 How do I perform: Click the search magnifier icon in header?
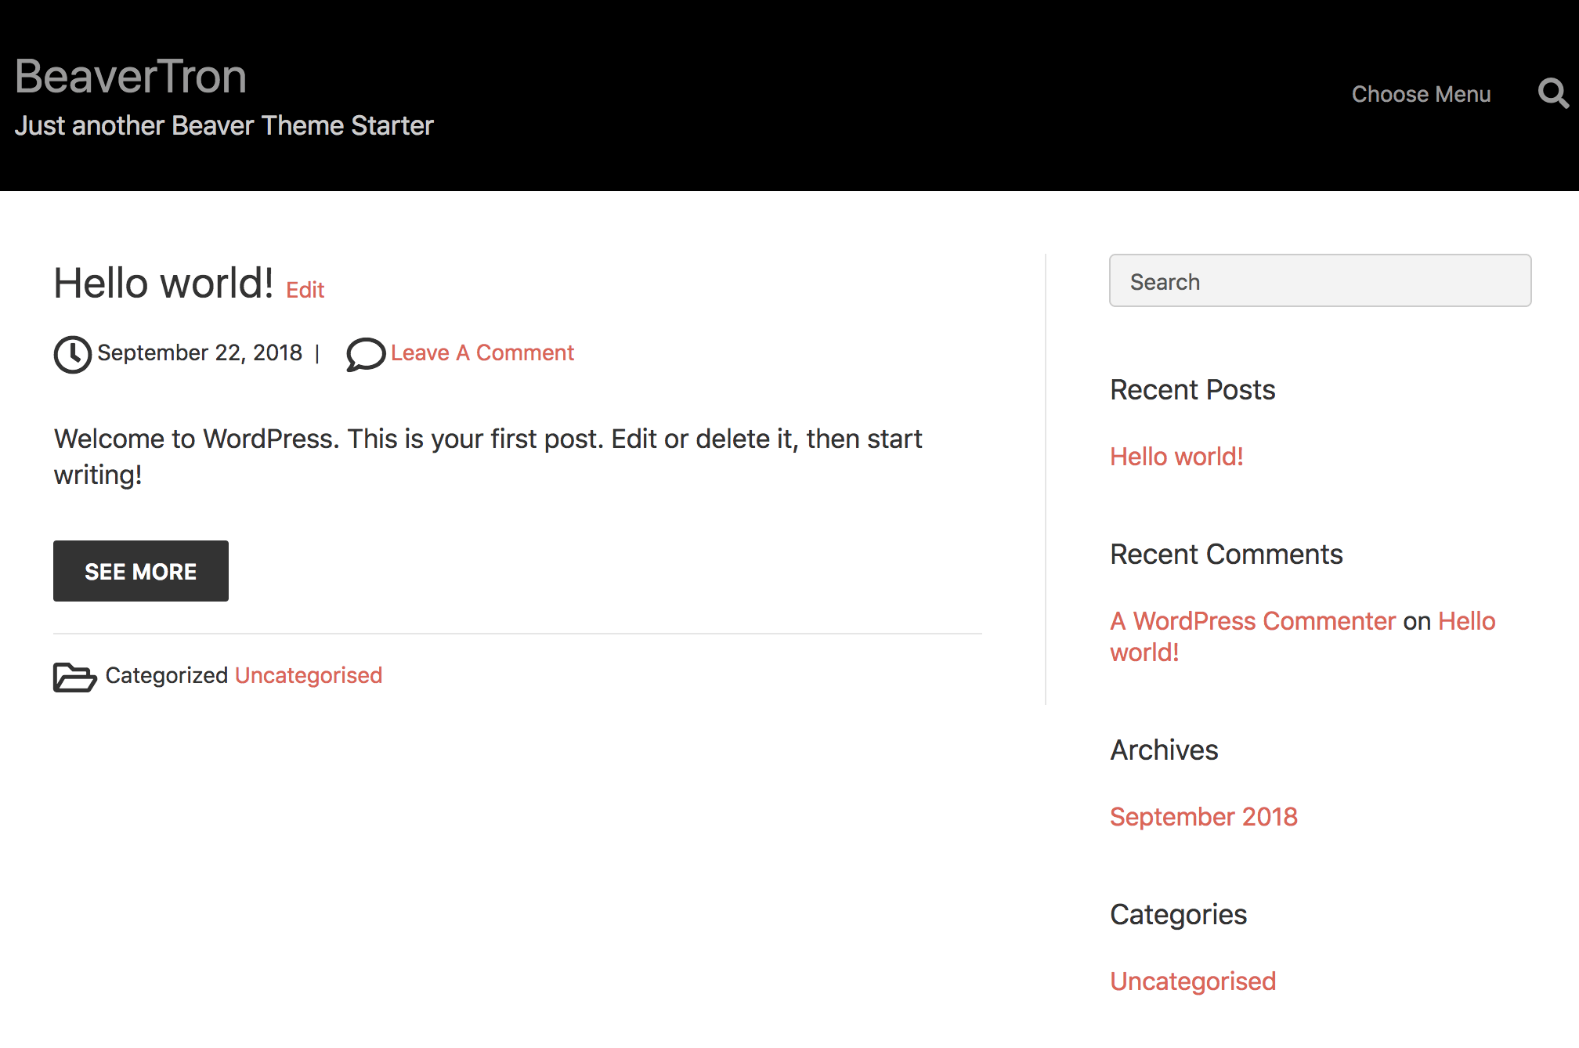point(1552,94)
